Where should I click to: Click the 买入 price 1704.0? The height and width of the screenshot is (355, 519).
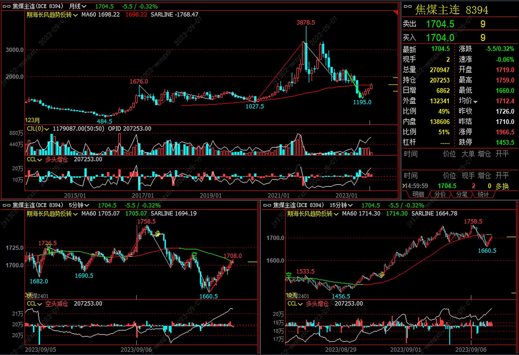(x=440, y=38)
